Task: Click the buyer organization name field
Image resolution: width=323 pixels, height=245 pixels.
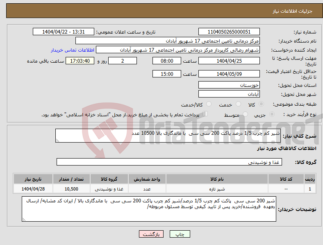Action: (x=168, y=41)
